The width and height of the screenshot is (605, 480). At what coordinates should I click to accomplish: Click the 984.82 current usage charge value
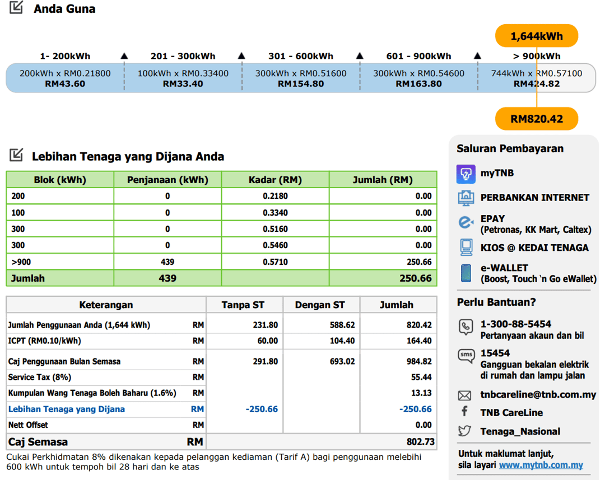click(418, 362)
